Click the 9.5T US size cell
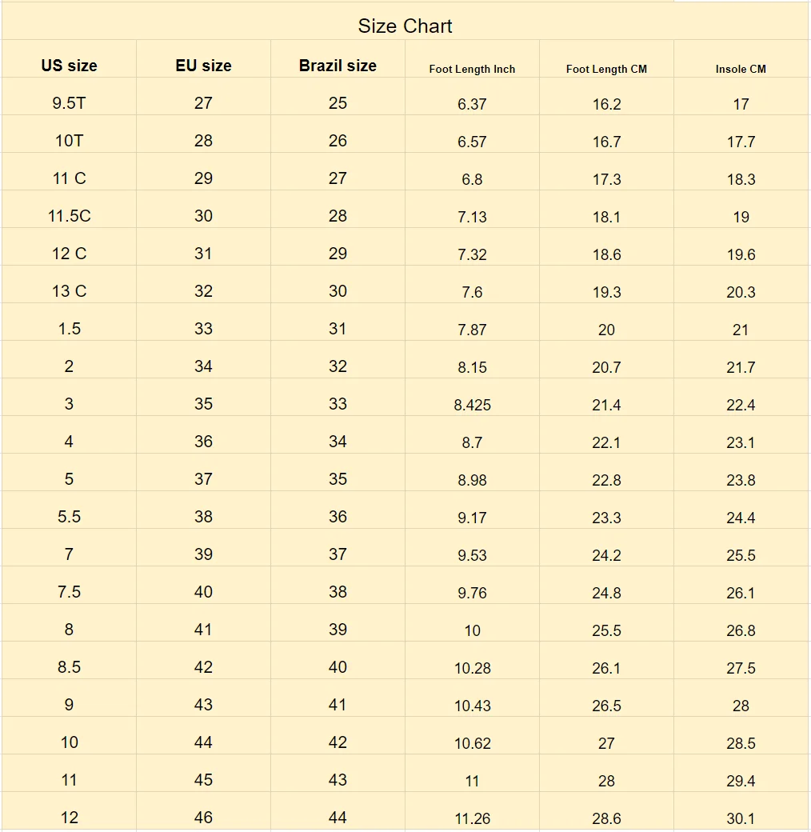811x832 pixels. [69, 103]
